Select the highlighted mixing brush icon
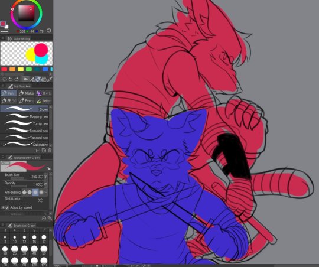319x267 pixels. (x=38, y=79)
